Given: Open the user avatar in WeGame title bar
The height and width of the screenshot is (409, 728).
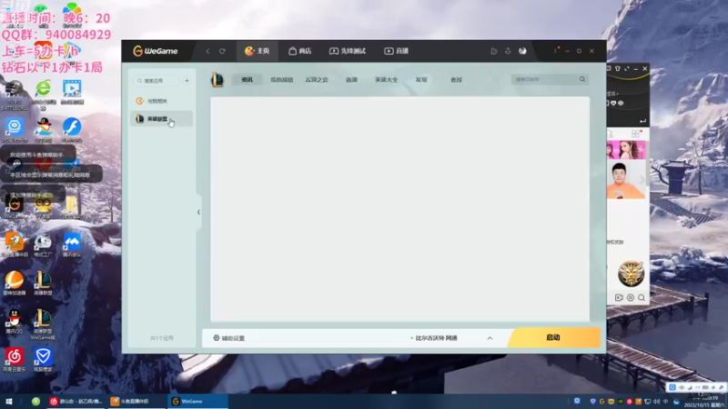Looking at the screenshot, I should (522, 51).
